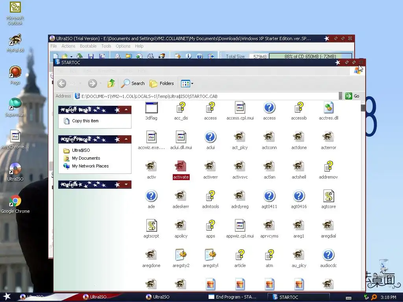Select the activsvc file icon
The width and height of the screenshot is (403, 302).
240,166
